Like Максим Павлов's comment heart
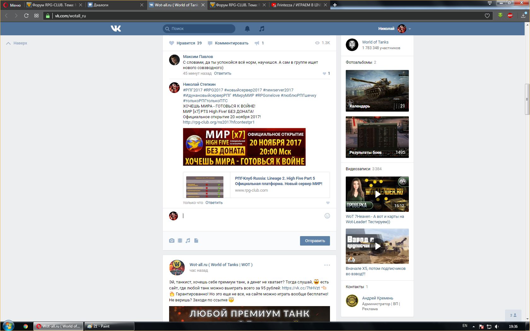The image size is (530, 331). 324,73
